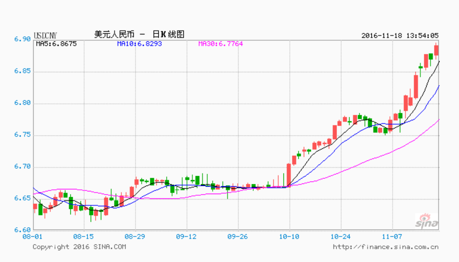Click the tall red candlestick at 10-10
459x262 pixels.
point(289,175)
